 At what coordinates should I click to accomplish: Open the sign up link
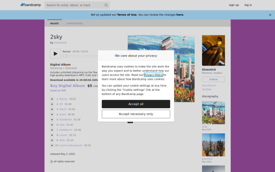tap(234, 5)
